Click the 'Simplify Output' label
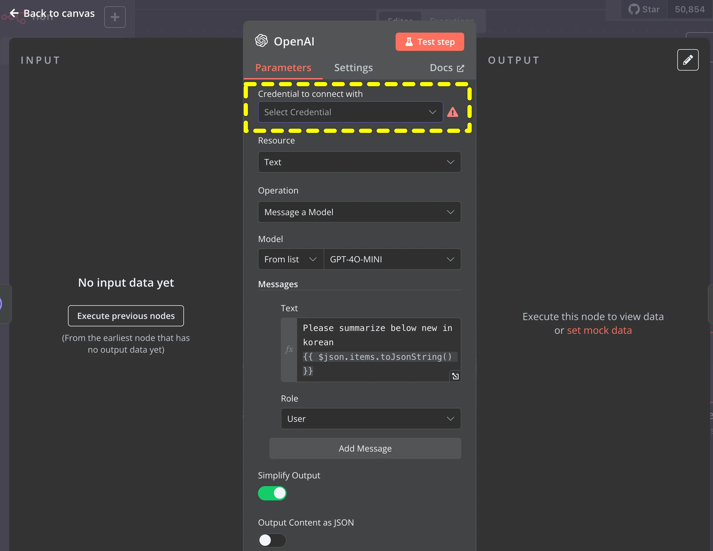This screenshot has height=551, width=713. coord(289,475)
